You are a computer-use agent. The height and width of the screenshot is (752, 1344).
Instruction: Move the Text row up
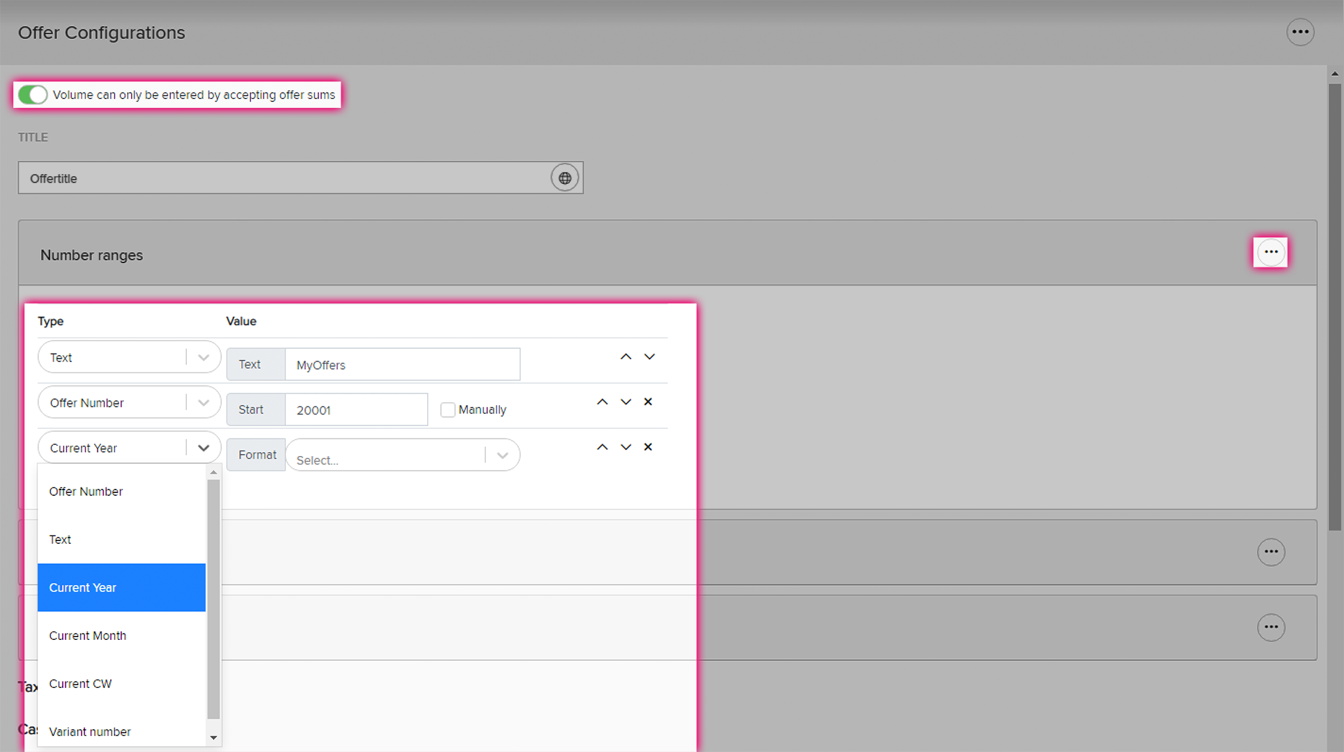[x=626, y=357]
